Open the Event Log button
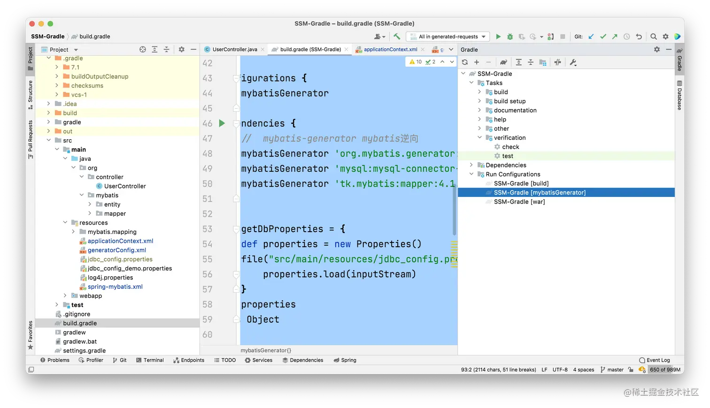Screen dimensions: 710x408 coord(655,360)
